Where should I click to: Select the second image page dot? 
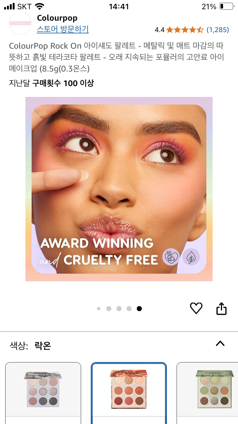(x=109, y=309)
